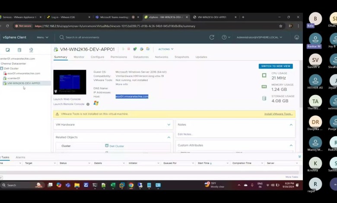Click the More Tasks link
This screenshot has height=203, width=337.
(x=292, y=177)
